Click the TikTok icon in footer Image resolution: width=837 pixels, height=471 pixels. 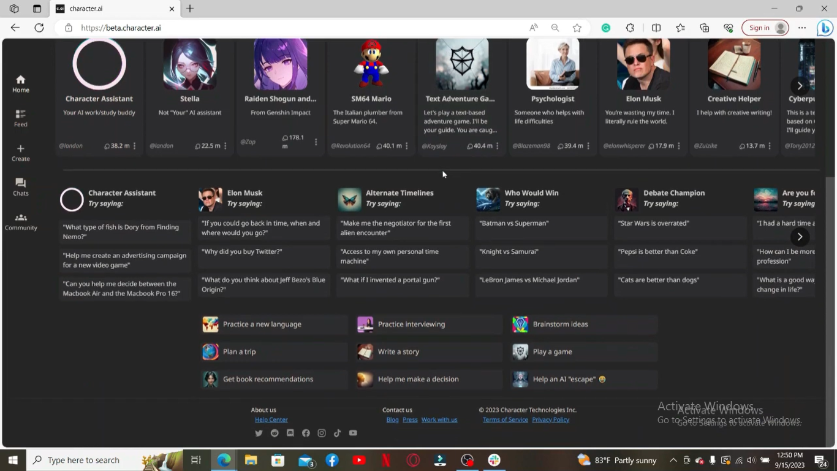(x=337, y=433)
